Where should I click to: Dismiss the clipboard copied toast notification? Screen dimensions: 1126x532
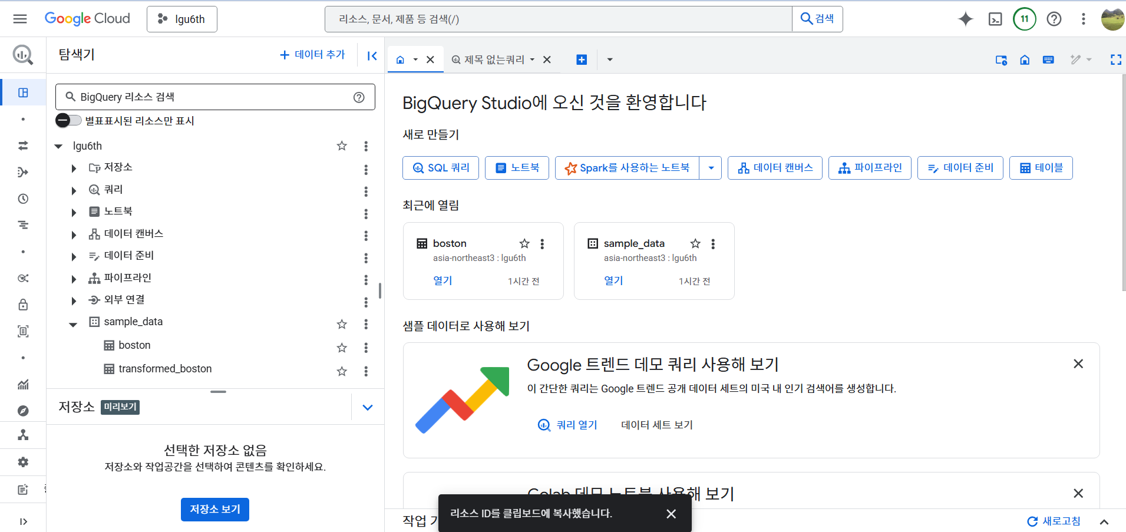671,514
